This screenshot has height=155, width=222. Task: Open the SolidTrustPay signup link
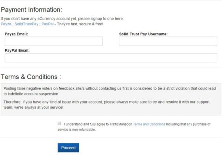tap(26, 24)
